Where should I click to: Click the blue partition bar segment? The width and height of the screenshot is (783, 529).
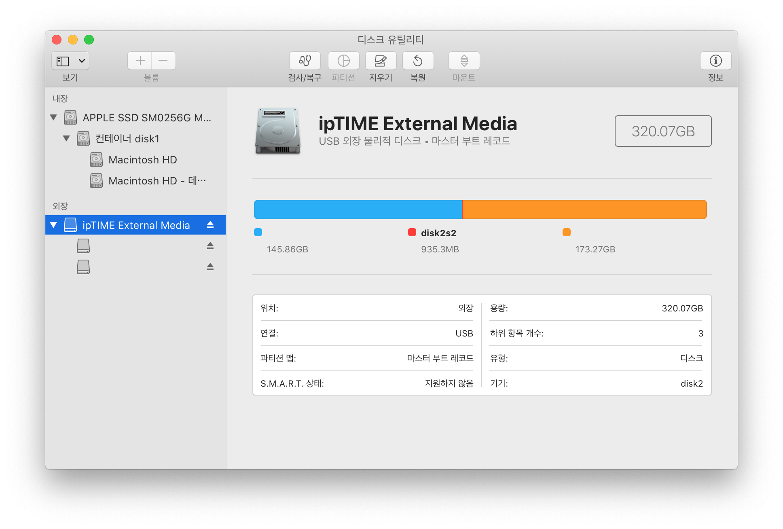pyautogui.click(x=358, y=209)
